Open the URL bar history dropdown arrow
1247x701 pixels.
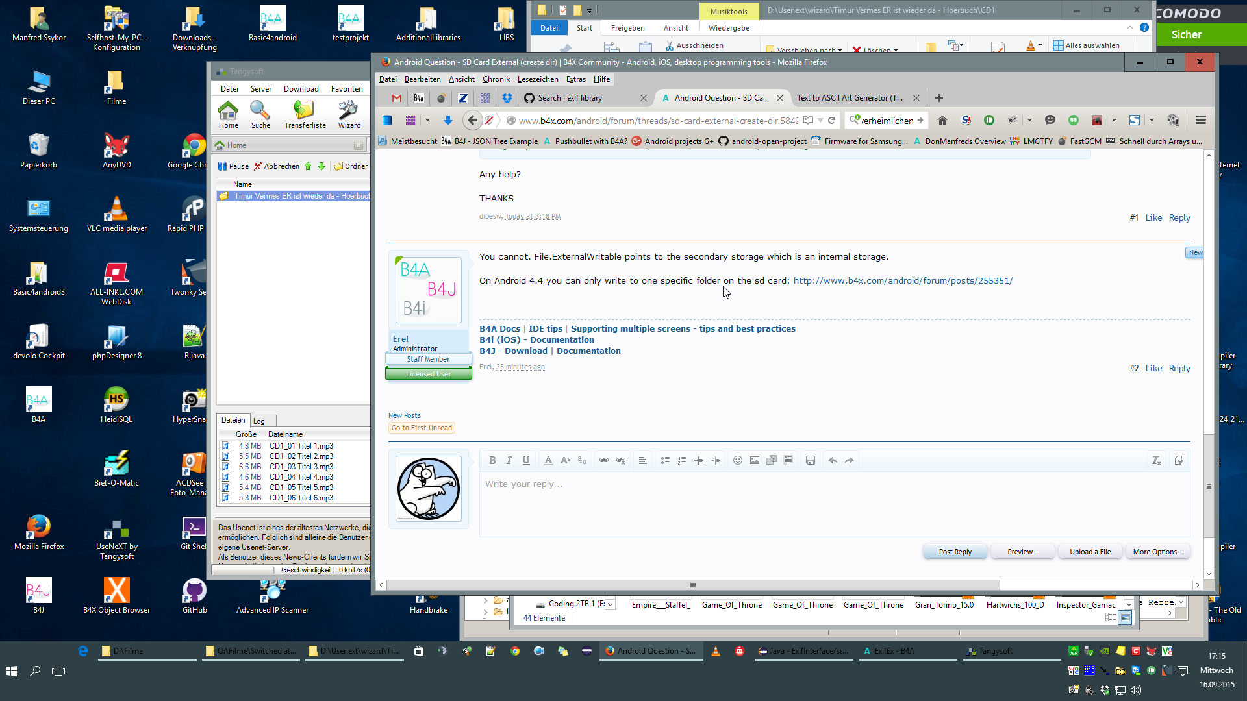click(x=821, y=120)
